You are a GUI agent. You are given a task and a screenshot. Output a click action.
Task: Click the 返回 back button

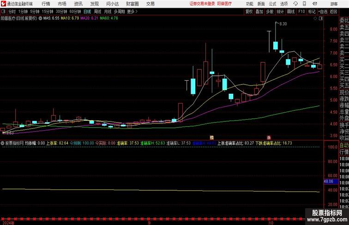tap(333, 12)
